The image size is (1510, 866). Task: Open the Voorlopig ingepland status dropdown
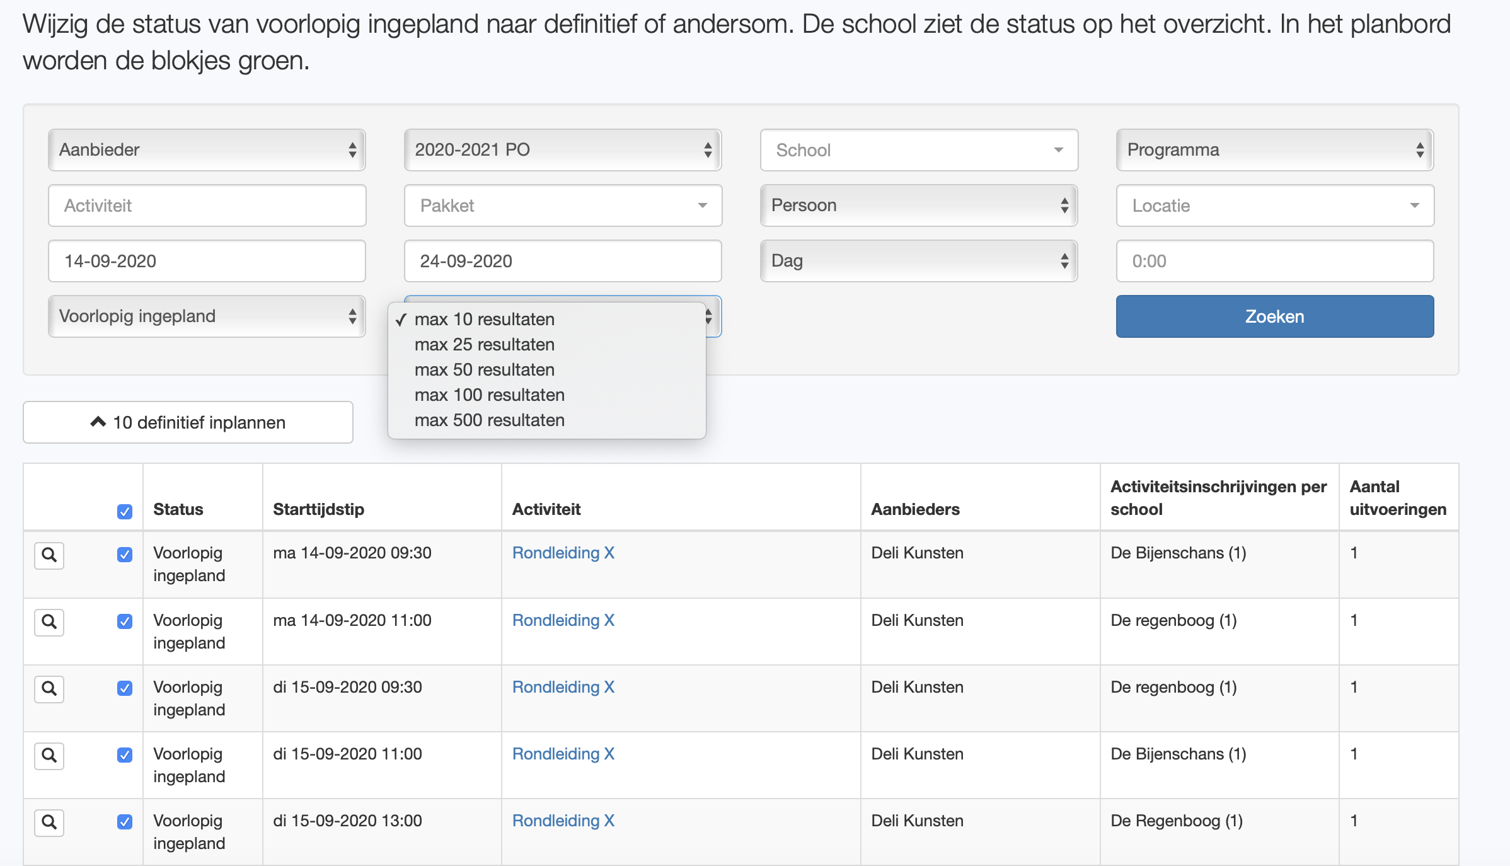tap(207, 316)
